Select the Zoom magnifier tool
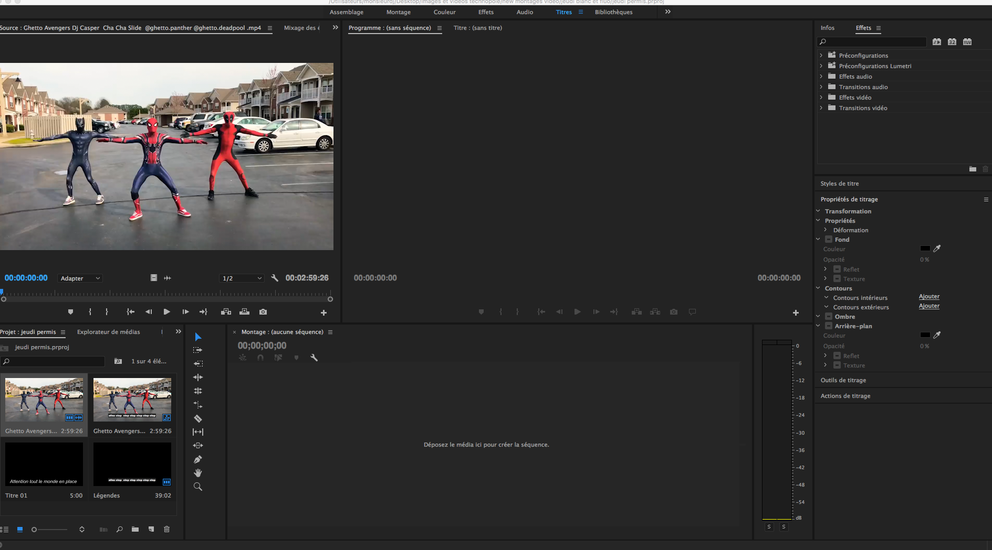 pyautogui.click(x=198, y=487)
